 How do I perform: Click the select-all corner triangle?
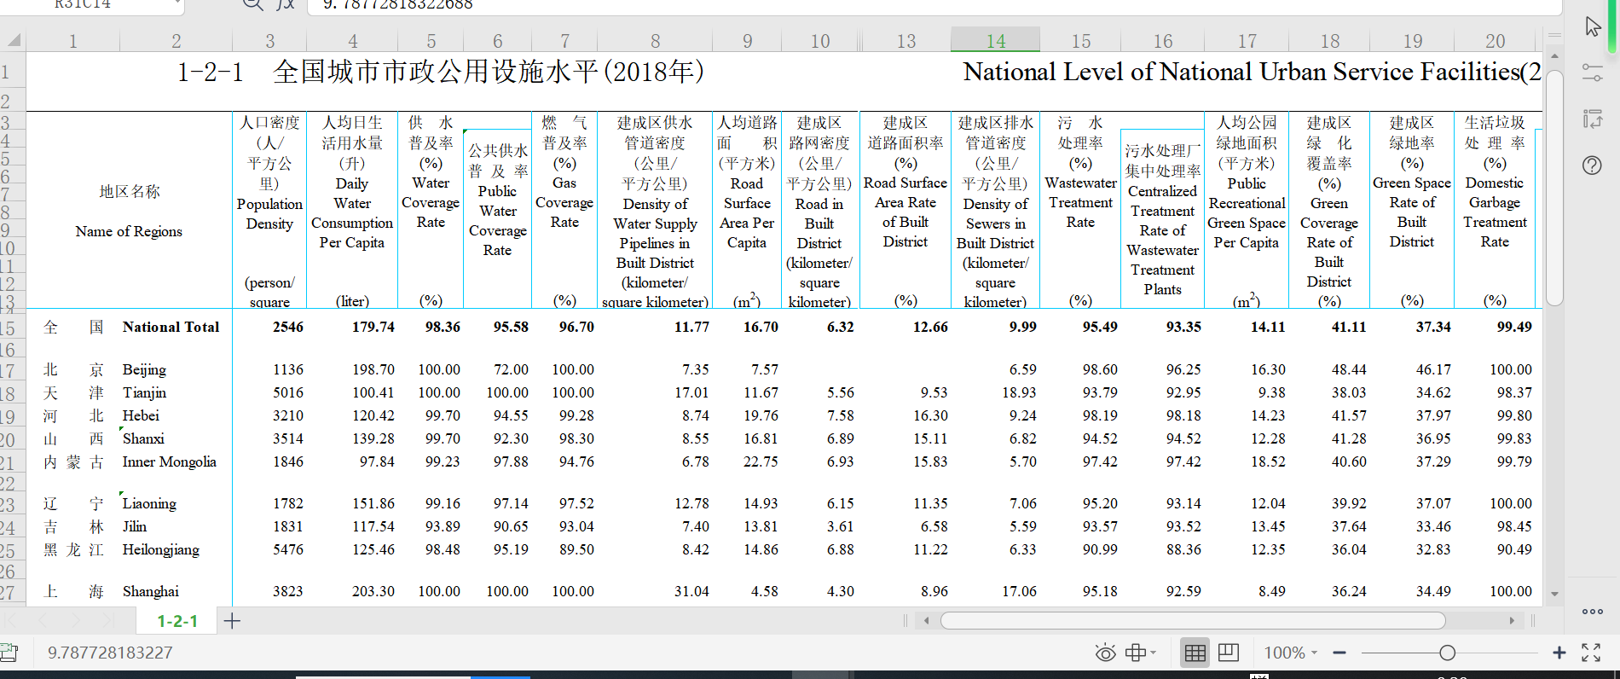(14, 40)
